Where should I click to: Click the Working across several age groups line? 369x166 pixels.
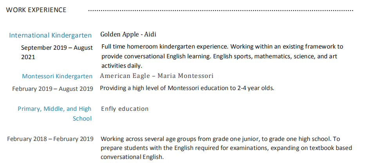pos(220,139)
